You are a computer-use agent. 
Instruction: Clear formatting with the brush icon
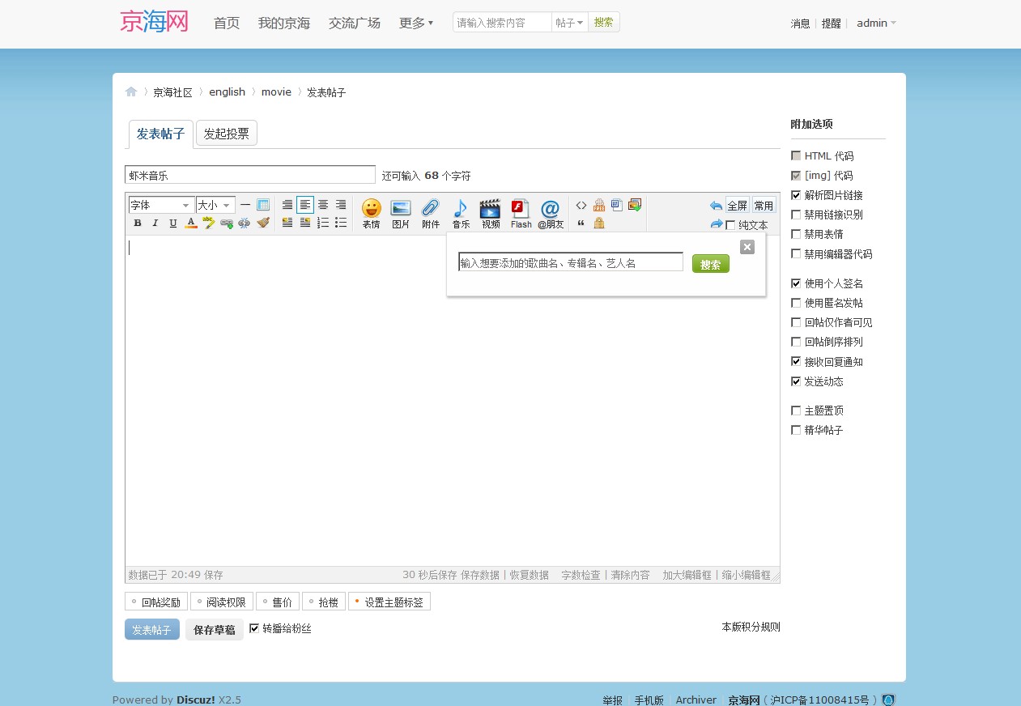tap(263, 223)
